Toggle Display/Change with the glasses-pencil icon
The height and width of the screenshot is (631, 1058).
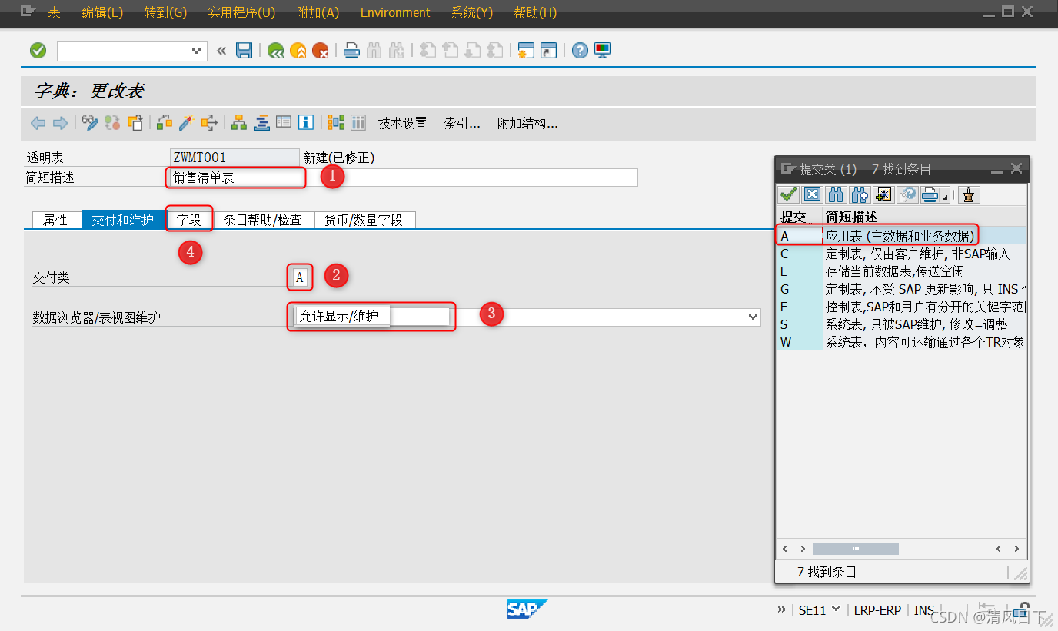click(x=90, y=122)
